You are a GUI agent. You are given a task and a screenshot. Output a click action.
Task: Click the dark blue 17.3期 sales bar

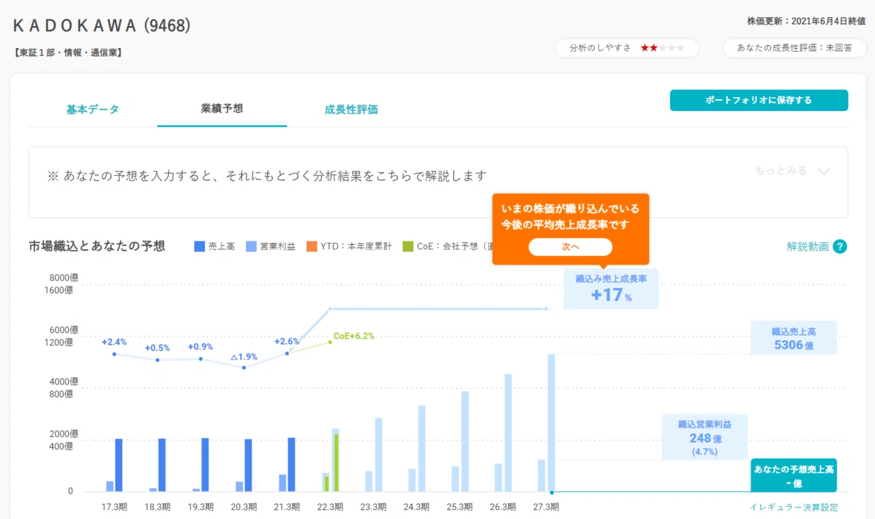tap(118, 465)
